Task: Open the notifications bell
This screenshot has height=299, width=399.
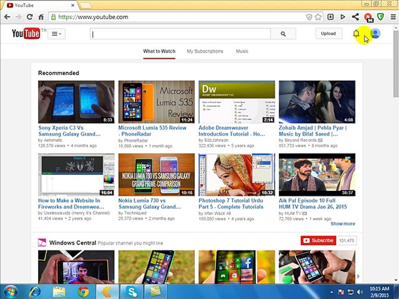Action: pyautogui.click(x=356, y=34)
